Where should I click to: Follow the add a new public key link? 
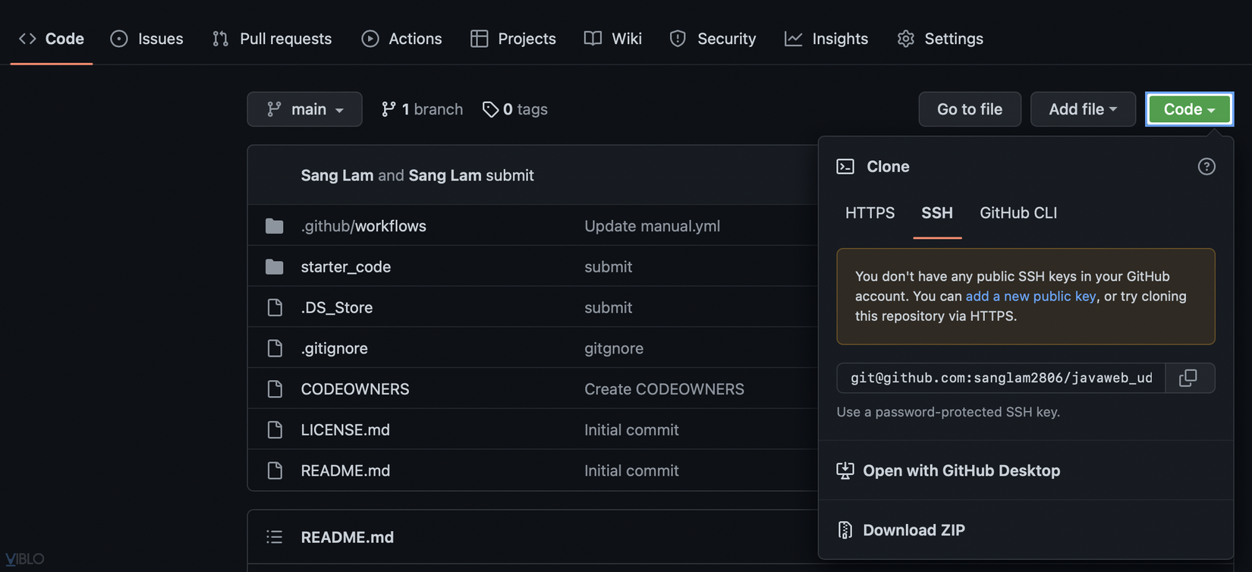coord(1030,297)
